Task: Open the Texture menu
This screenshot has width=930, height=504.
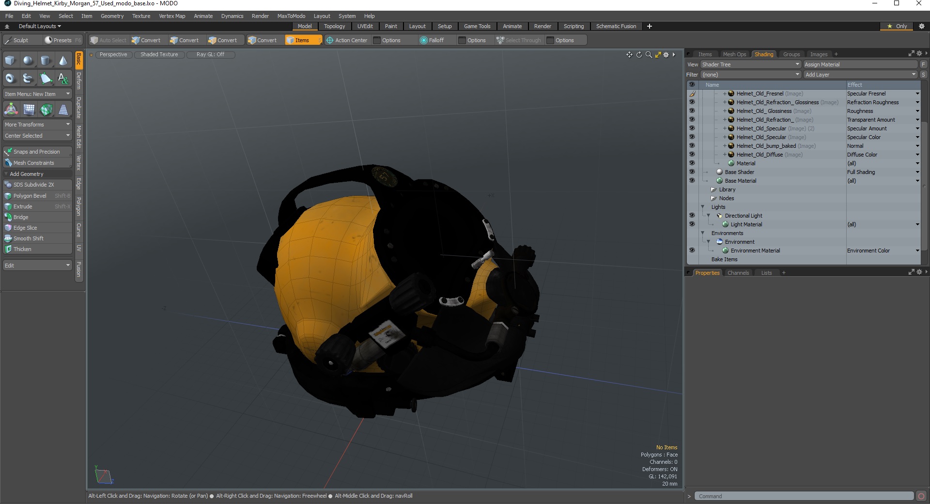Action: 141,16
